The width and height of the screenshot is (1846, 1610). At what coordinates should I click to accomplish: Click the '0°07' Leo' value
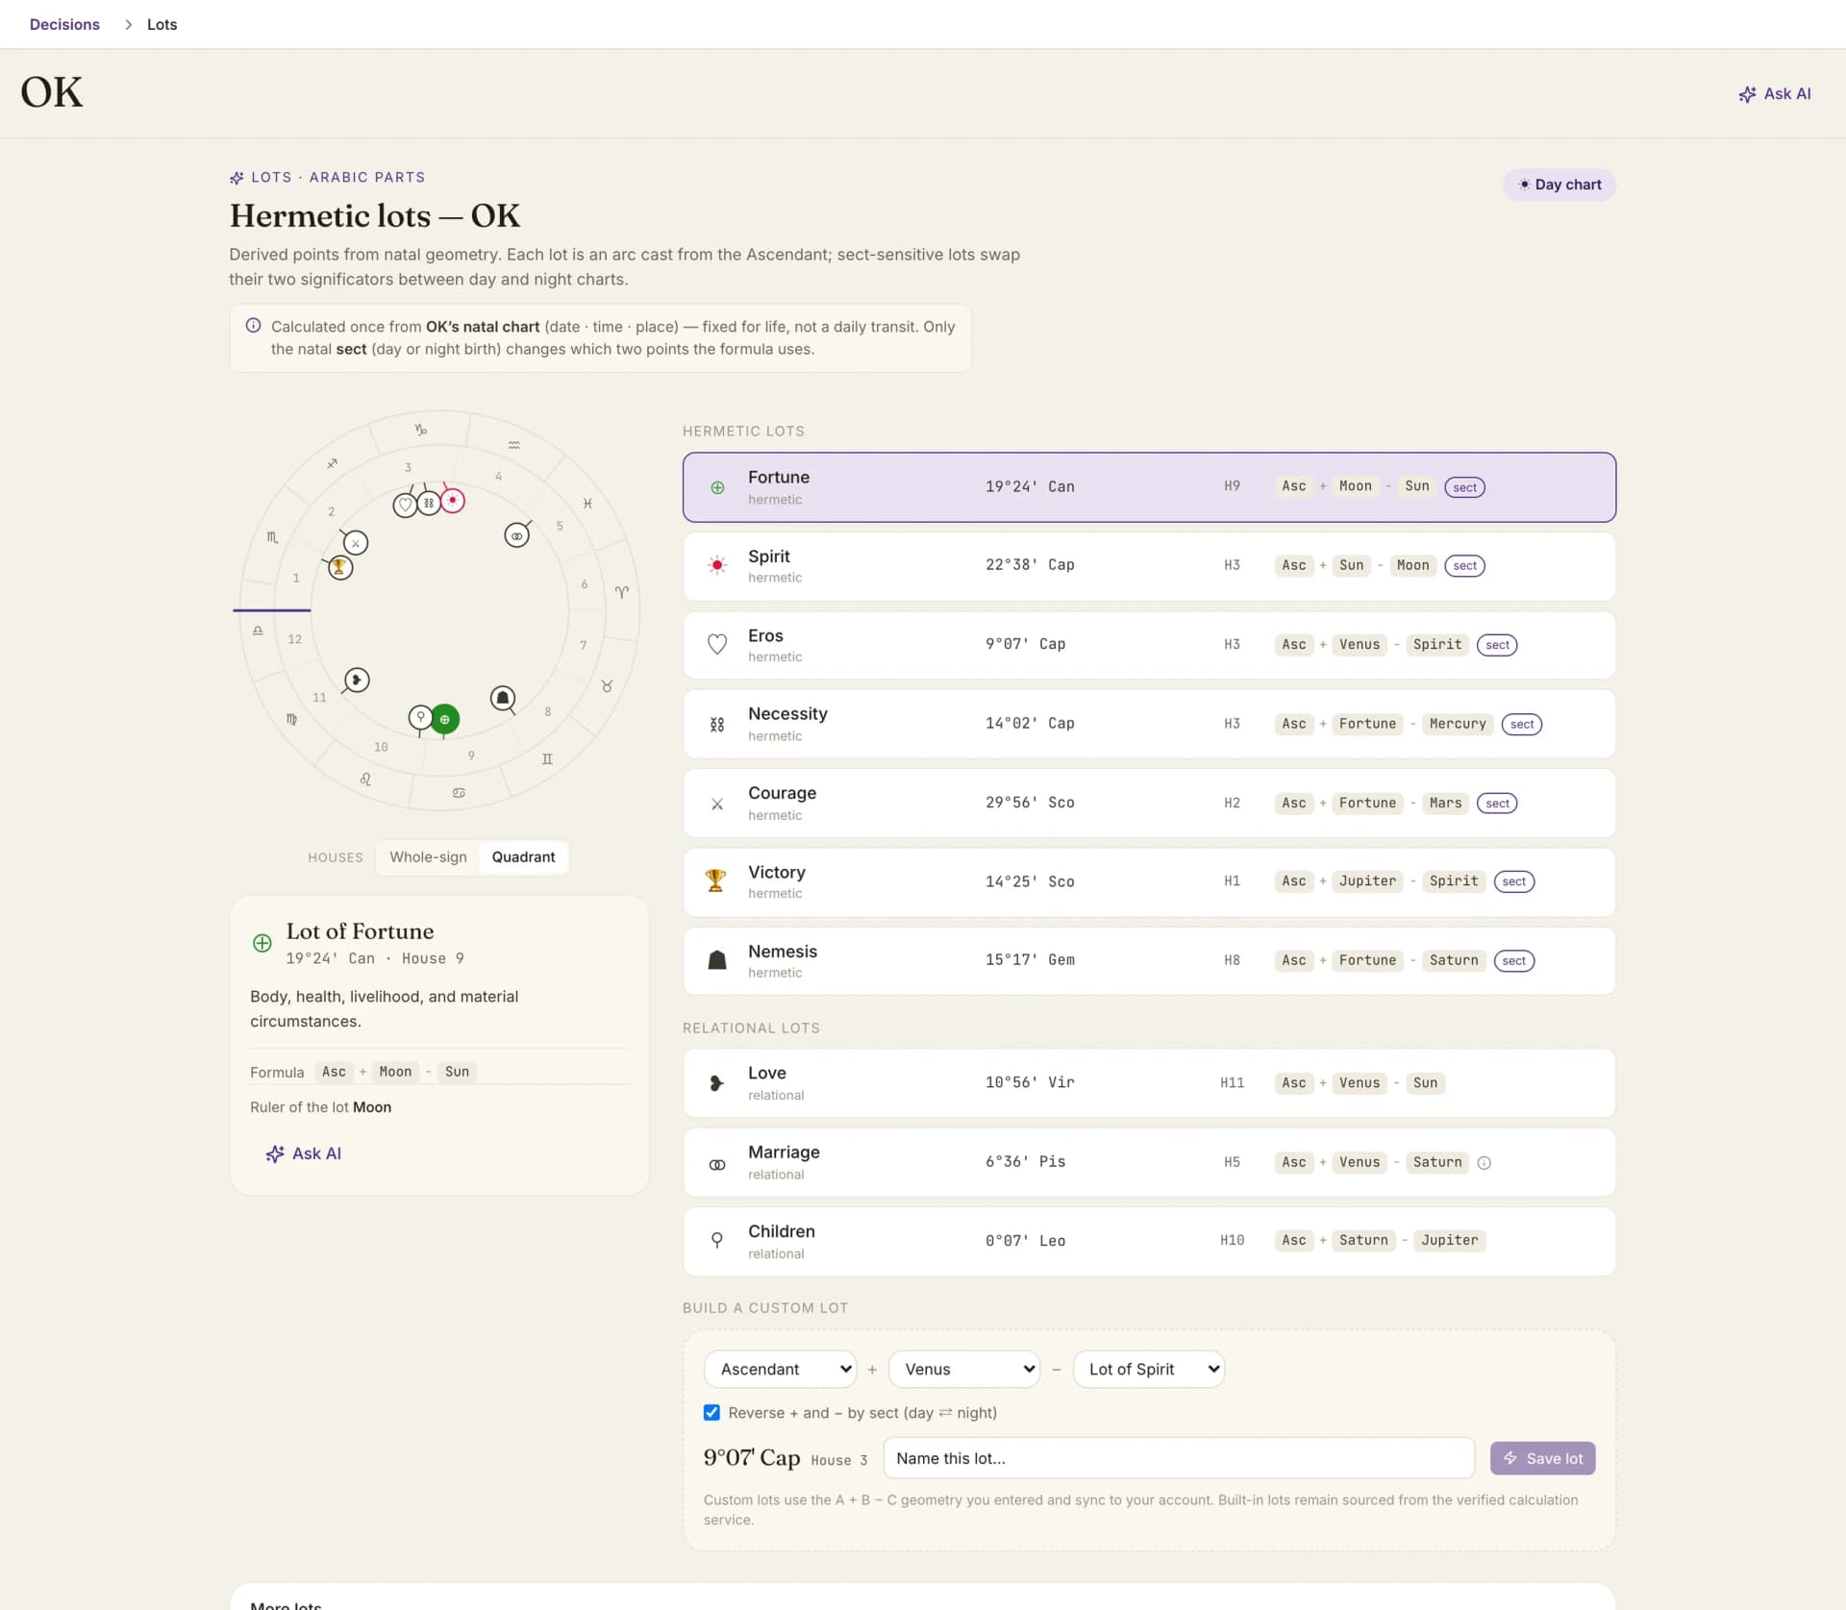click(1025, 1241)
